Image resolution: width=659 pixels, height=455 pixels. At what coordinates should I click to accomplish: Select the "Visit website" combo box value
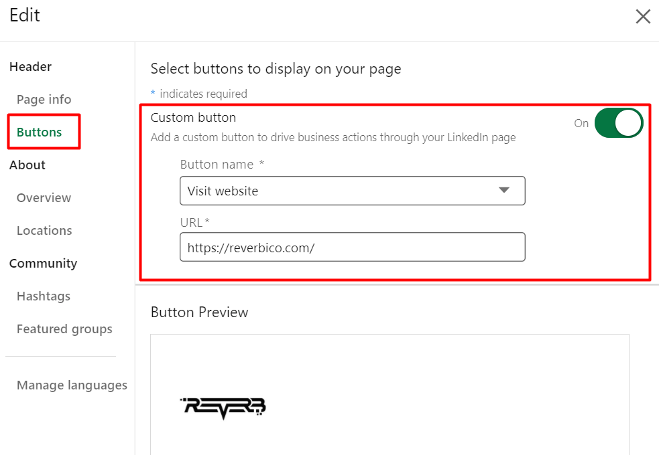click(x=352, y=191)
